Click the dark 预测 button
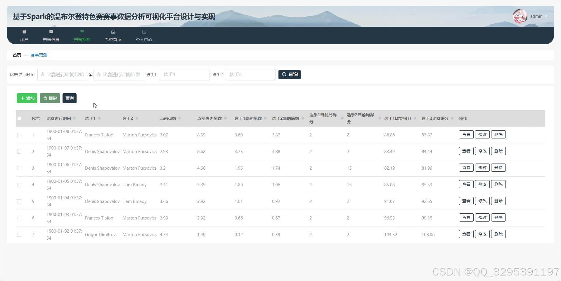The image size is (561, 281). (70, 98)
